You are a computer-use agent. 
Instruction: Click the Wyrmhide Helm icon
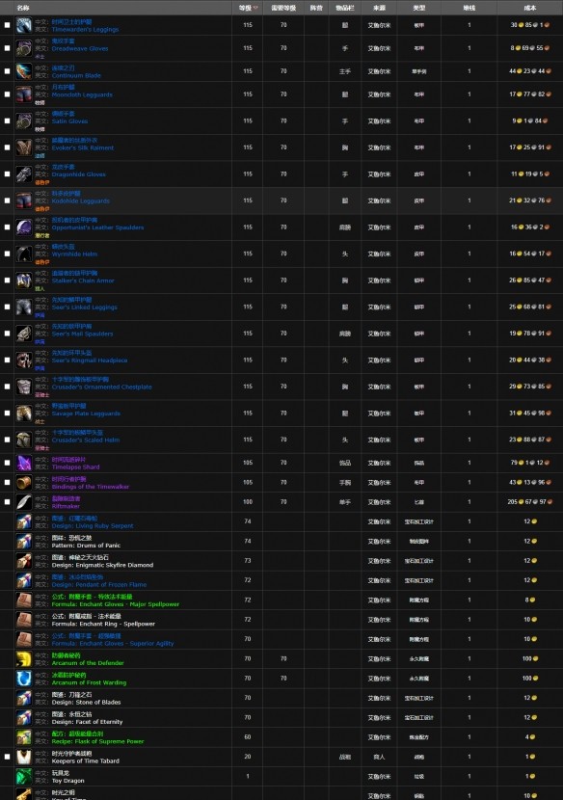click(x=23, y=253)
